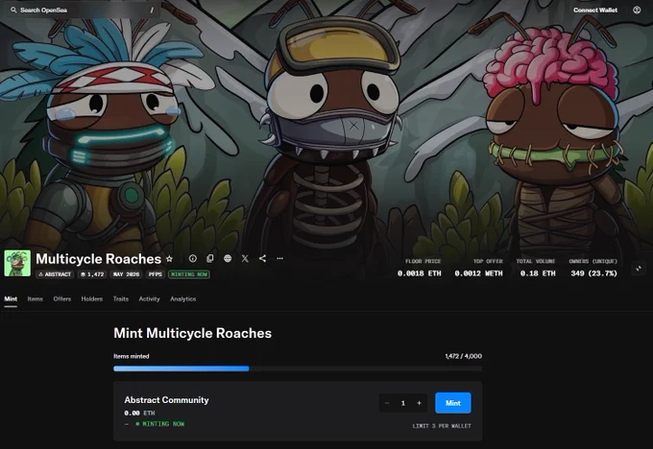Favorite the collection with the star icon
This screenshot has width=653, height=449.
(170, 259)
